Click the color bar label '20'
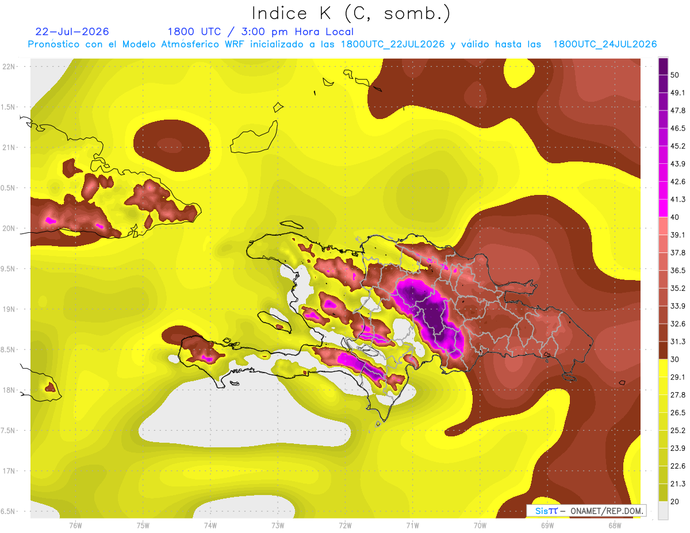690x533 pixels. [x=675, y=501]
